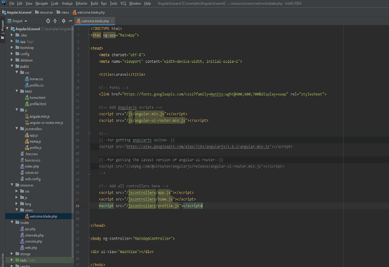Click the Locate/Scroll from Source target icon
The height and width of the screenshot is (267, 389).
click(x=48, y=21)
